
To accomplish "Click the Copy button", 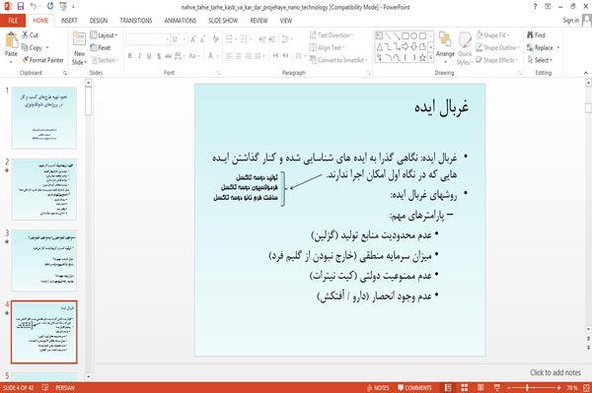I will (32, 47).
